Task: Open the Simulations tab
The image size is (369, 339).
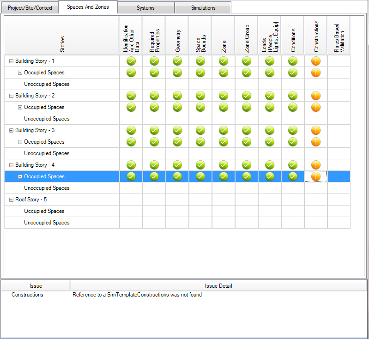Action: coord(203,8)
